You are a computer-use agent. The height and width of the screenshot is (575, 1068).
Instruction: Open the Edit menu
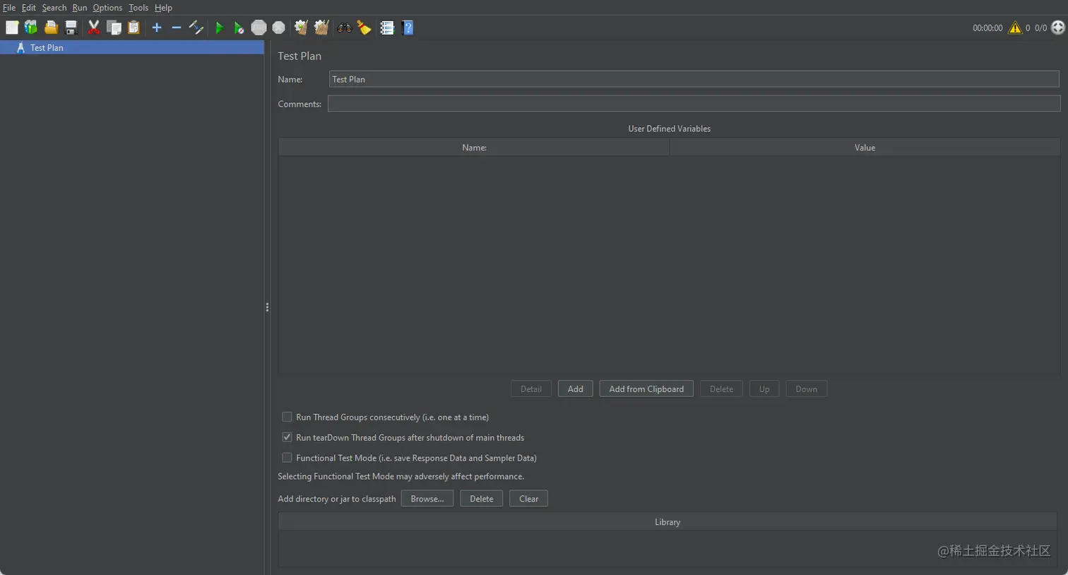(x=28, y=8)
